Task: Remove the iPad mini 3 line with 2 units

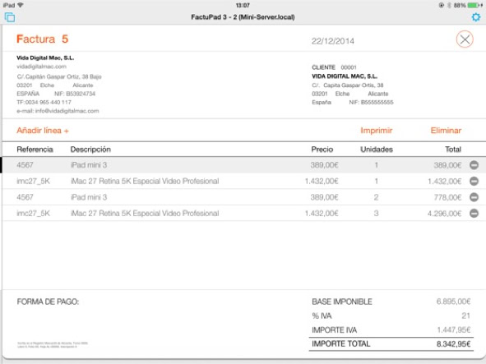Action: point(474,197)
